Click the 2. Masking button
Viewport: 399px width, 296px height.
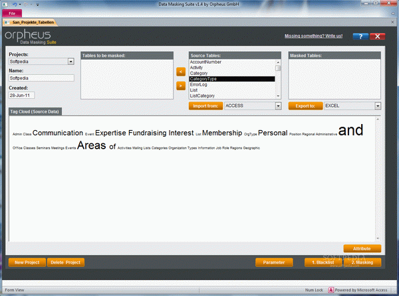[x=362, y=262]
